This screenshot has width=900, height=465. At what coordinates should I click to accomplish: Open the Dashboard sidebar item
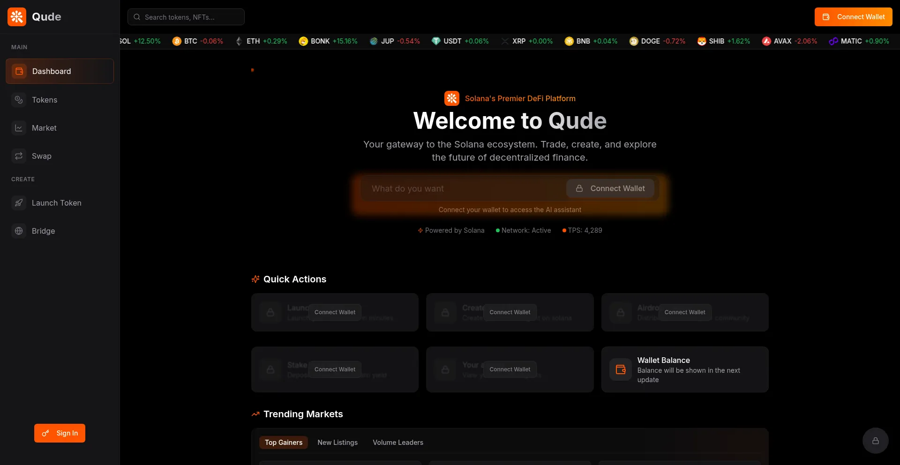60,71
